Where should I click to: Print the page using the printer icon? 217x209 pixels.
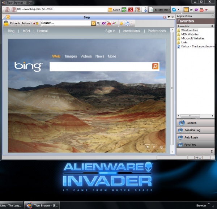[x=127, y=24]
